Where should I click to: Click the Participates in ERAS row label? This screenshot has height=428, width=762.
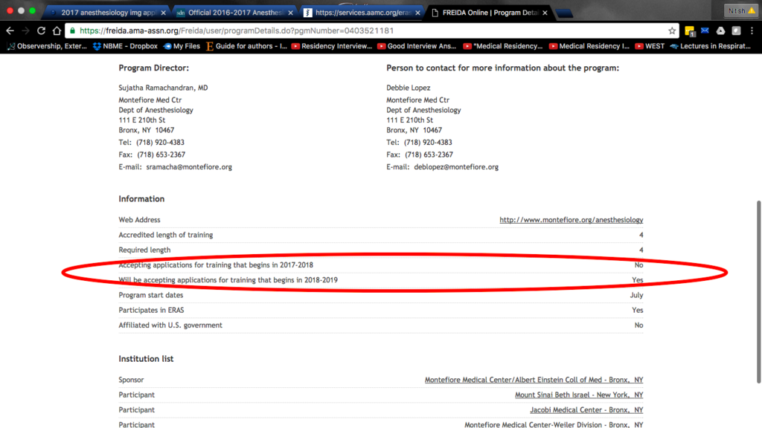click(151, 310)
